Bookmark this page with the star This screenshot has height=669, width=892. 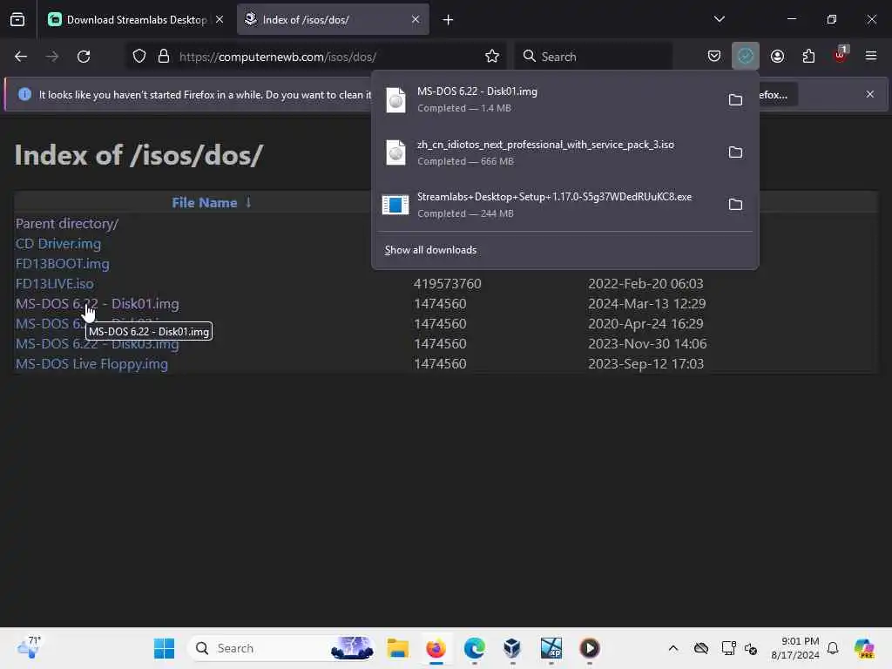492,57
